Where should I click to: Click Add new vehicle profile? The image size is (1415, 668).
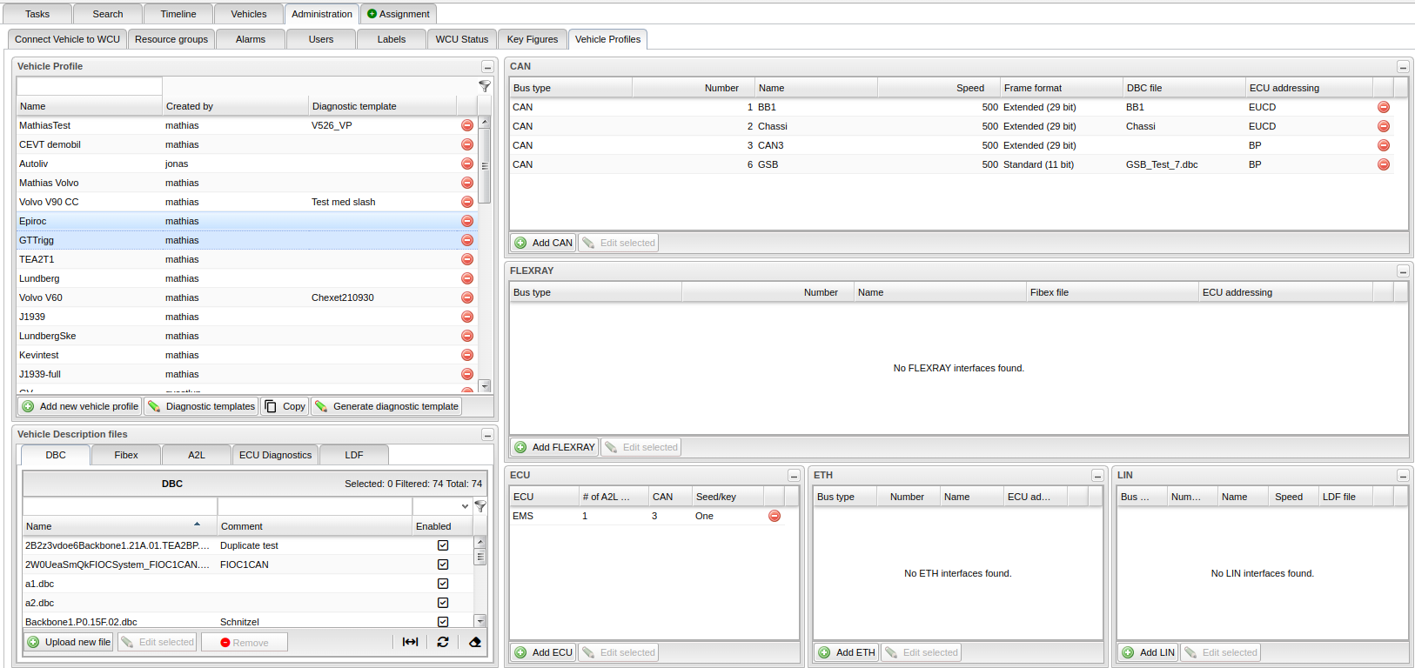(x=80, y=406)
